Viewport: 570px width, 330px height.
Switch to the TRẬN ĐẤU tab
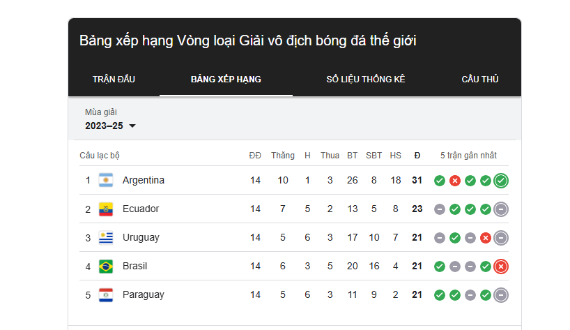coord(114,79)
